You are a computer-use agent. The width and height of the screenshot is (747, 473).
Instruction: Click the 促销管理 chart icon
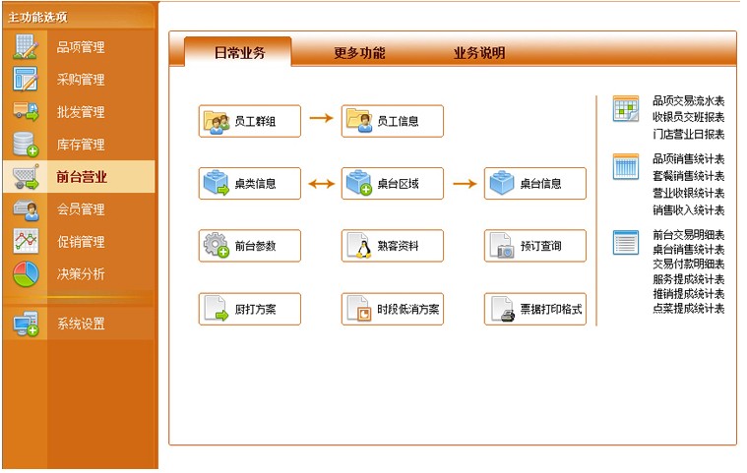[x=26, y=241]
